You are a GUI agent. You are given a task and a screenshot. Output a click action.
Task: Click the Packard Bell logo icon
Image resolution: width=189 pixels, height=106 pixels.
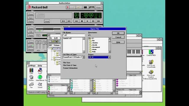29,7
